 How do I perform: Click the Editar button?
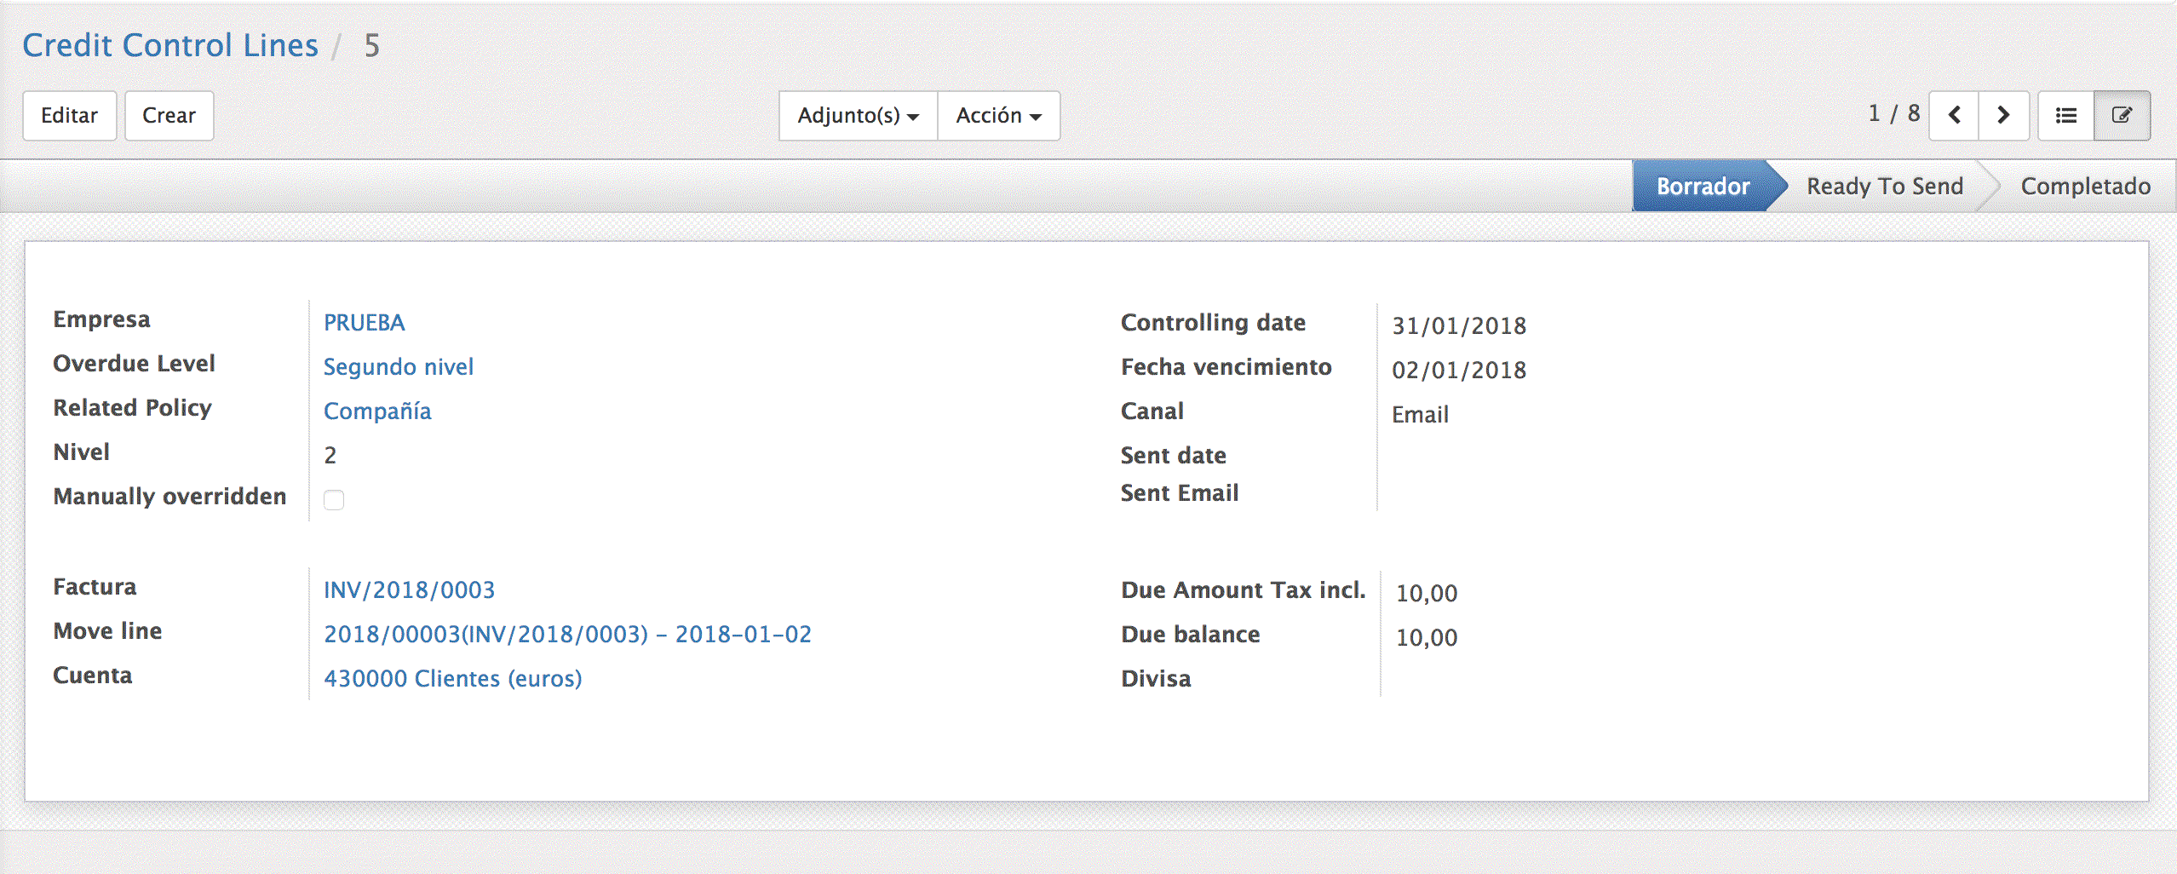point(69,115)
